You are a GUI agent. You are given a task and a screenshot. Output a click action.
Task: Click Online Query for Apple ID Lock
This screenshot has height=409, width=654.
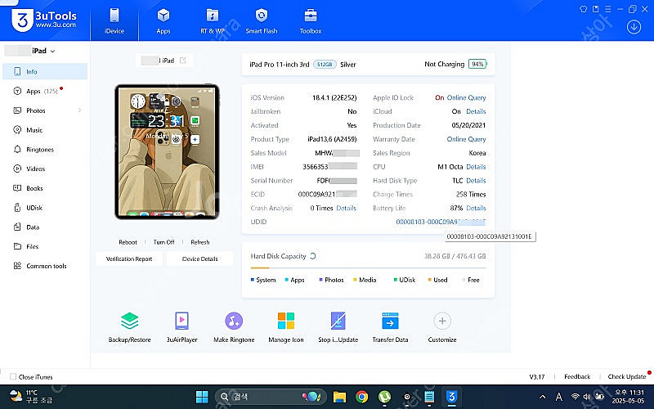click(x=466, y=97)
